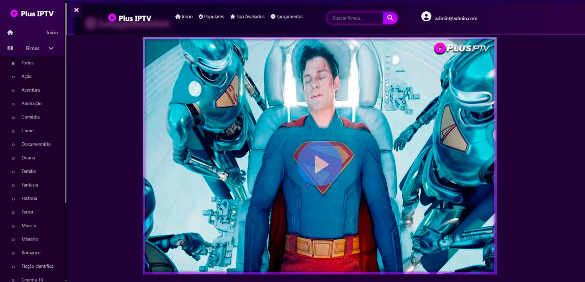Select Drama movie category
Screen dimensions: 585x282
tap(28, 158)
